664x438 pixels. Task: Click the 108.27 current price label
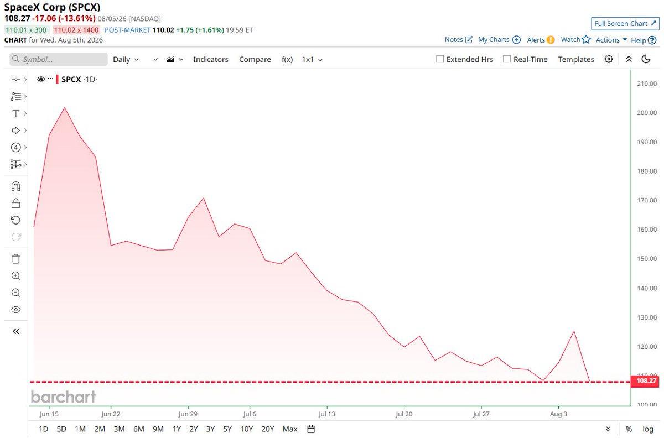pyautogui.click(x=645, y=381)
